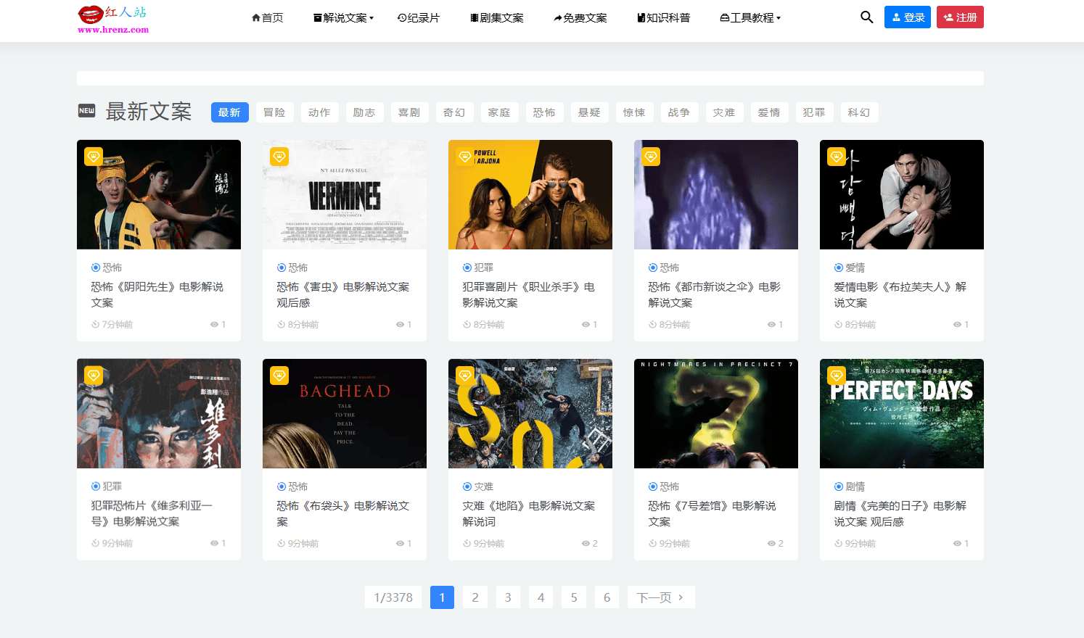Click VIP diamond badge on 布拉芙夫人 thumbnail
Screen dimensions: 1084x638
[837, 157]
